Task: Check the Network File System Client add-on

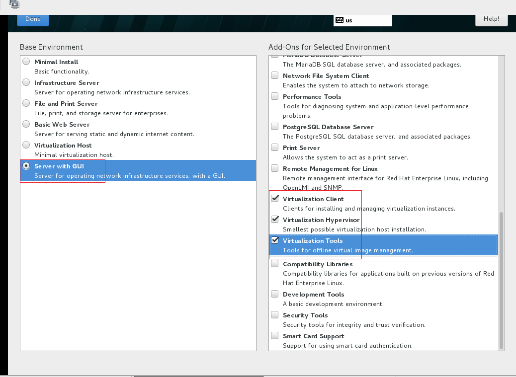Action: [274, 75]
